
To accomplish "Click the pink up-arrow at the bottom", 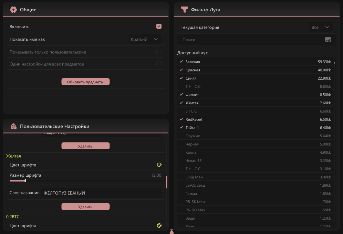I will (x=172, y=231).
